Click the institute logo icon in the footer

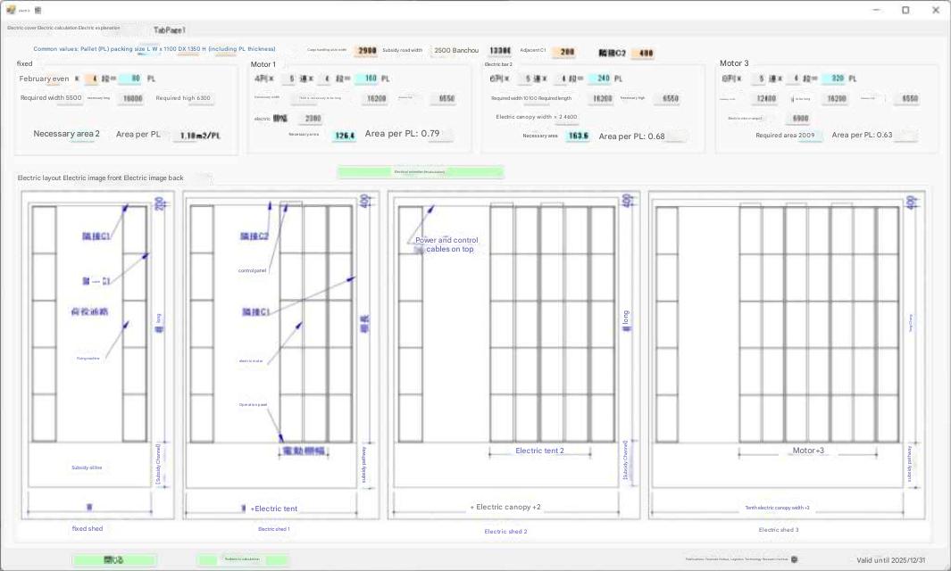795,559
